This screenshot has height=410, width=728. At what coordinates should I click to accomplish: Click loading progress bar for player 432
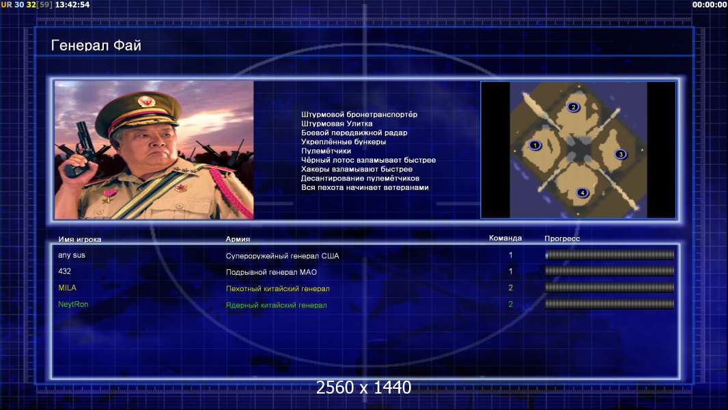pyautogui.click(x=610, y=271)
